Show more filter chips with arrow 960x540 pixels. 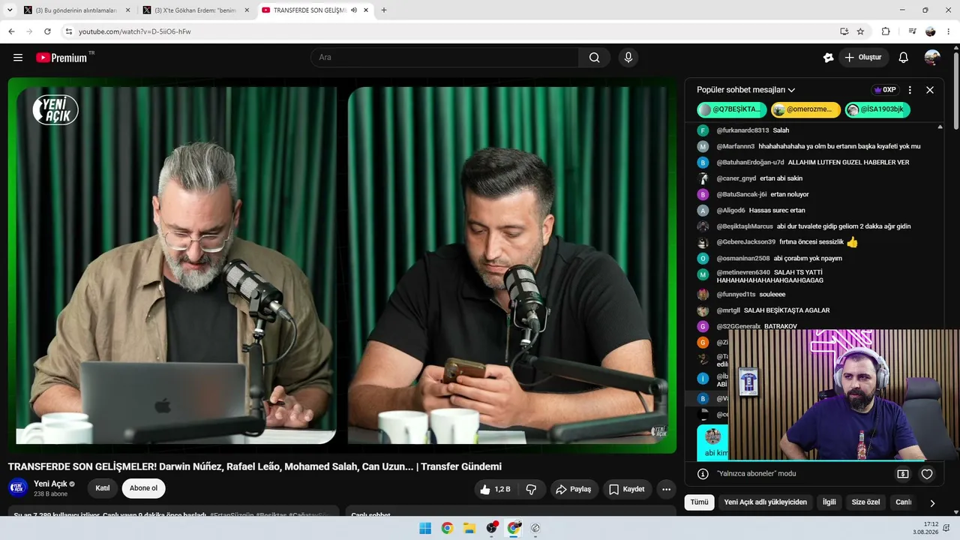932,503
